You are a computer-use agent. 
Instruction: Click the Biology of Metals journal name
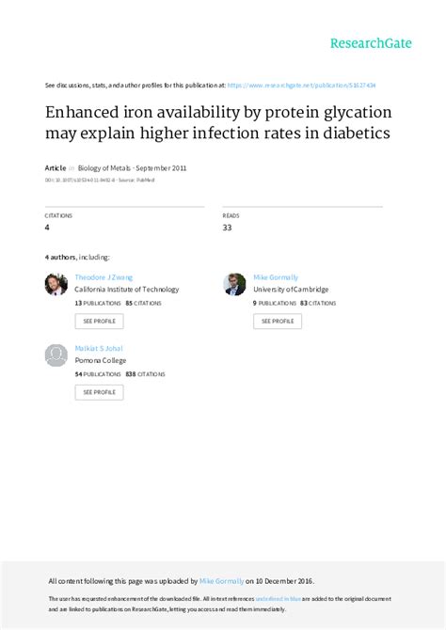[x=104, y=168]
